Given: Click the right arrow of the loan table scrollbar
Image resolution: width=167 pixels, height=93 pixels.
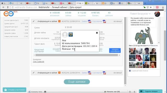Looking at the screenshot, I should 119,55.
